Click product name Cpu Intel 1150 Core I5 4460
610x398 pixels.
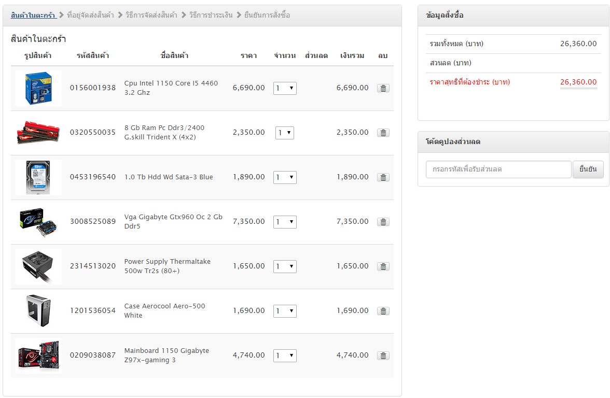click(171, 88)
